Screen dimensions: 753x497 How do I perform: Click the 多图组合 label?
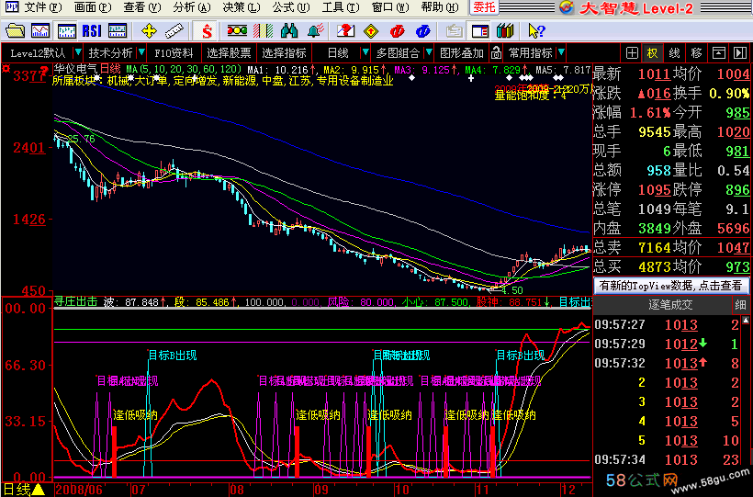[399, 53]
